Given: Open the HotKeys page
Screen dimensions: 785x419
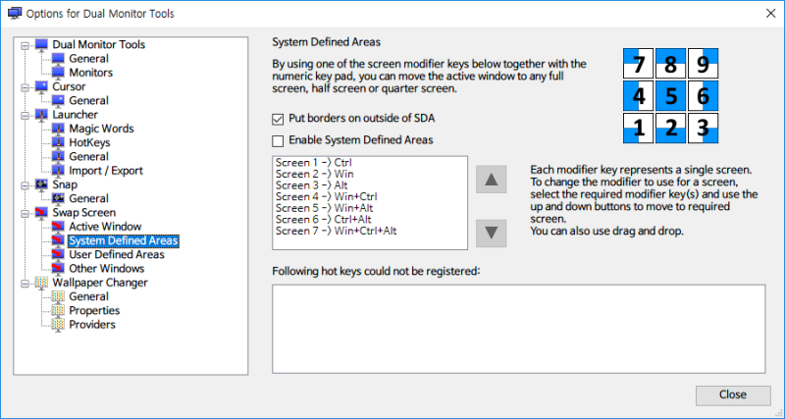Looking at the screenshot, I should pyautogui.click(x=89, y=142).
